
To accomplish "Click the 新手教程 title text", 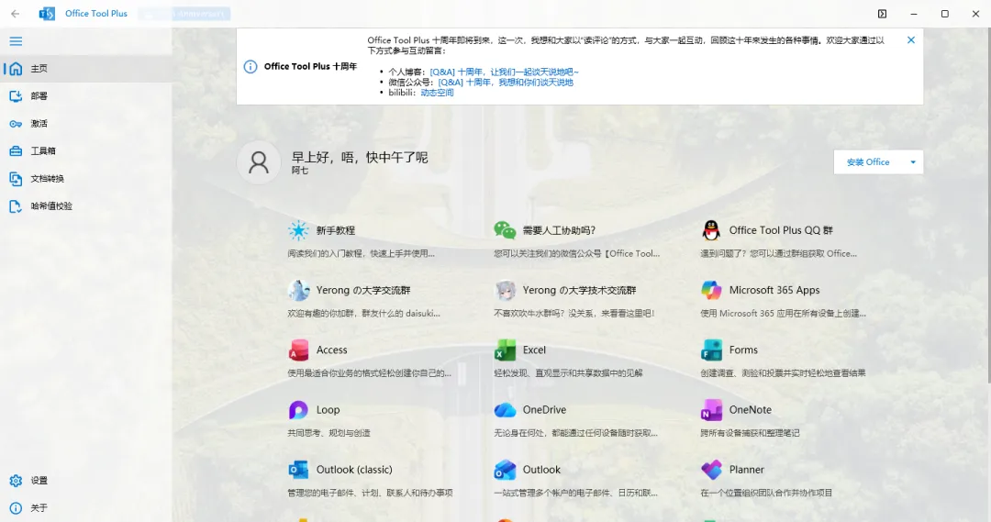I will pos(336,230).
